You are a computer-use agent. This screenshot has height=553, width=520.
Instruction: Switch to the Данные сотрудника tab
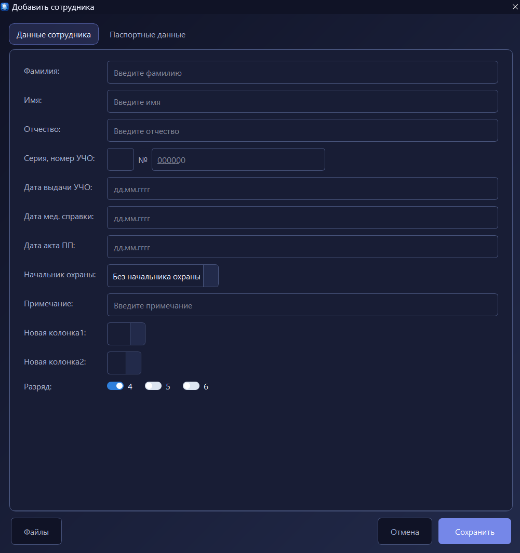click(54, 34)
